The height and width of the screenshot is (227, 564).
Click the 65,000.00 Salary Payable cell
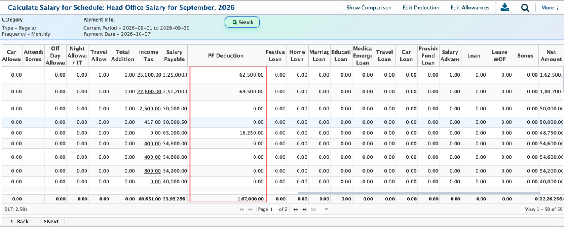pyautogui.click(x=175, y=133)
